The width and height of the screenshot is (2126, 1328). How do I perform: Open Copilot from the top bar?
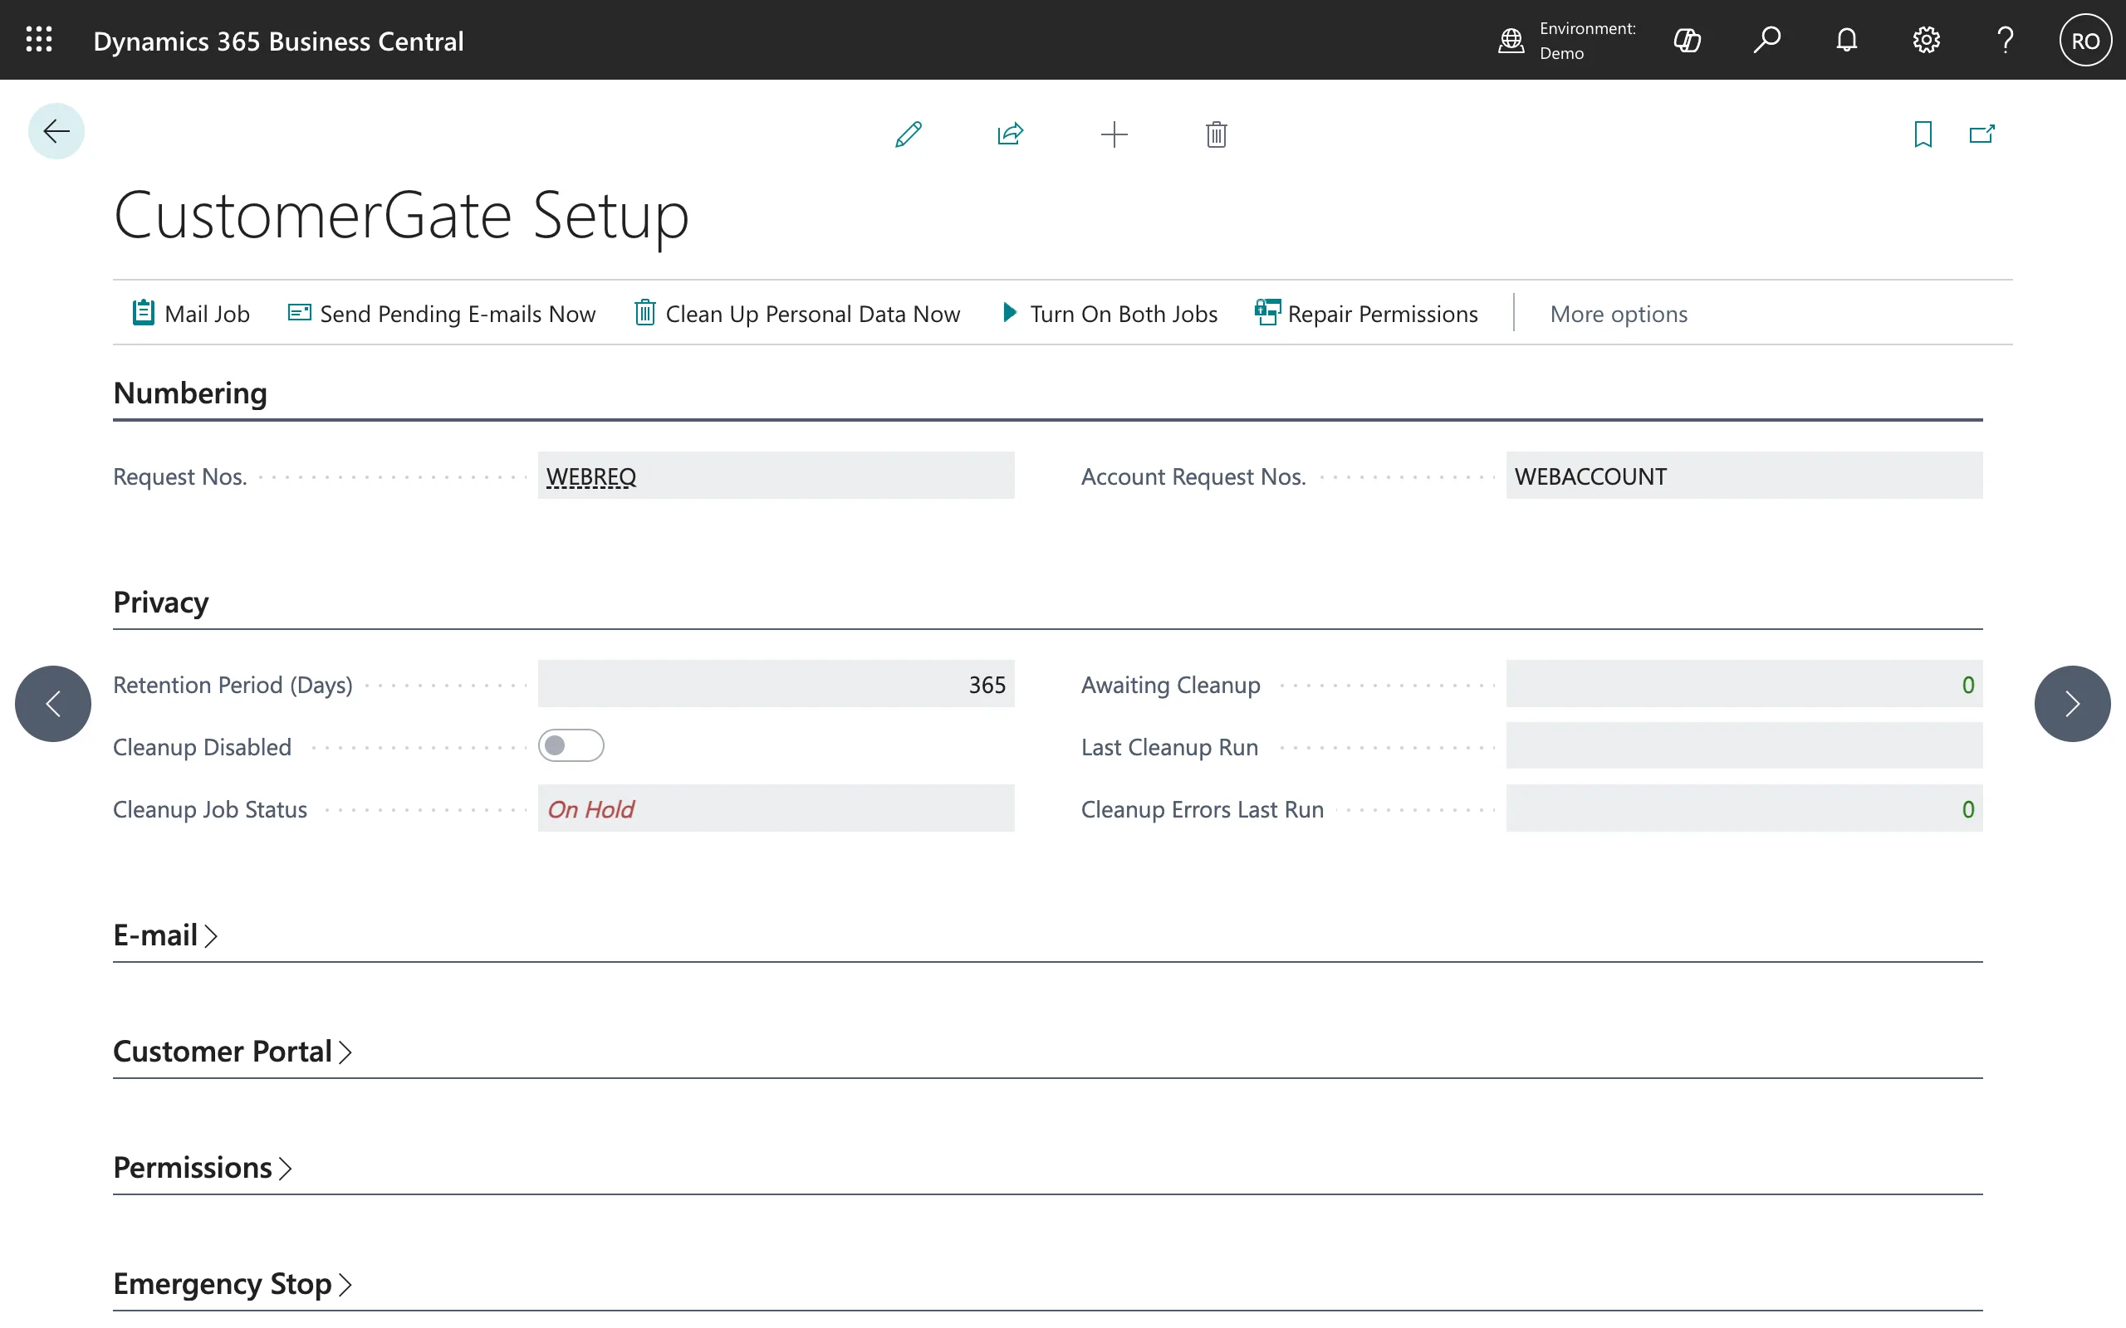tap(1687, 41)
